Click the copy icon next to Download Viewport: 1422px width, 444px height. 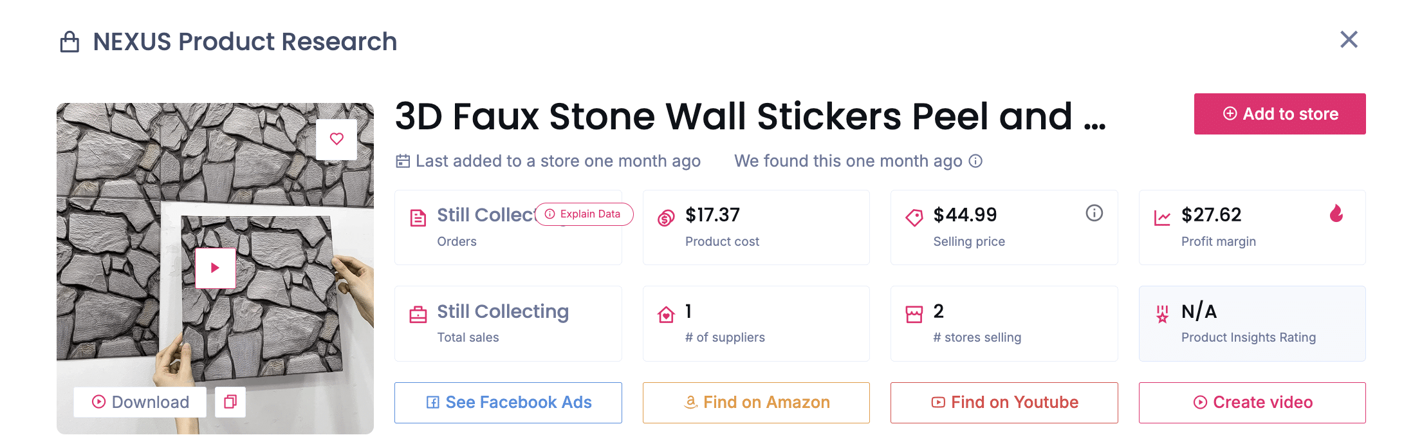click(x=230, y=402)
